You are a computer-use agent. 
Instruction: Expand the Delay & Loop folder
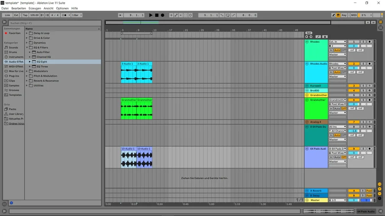coord(27,33)
